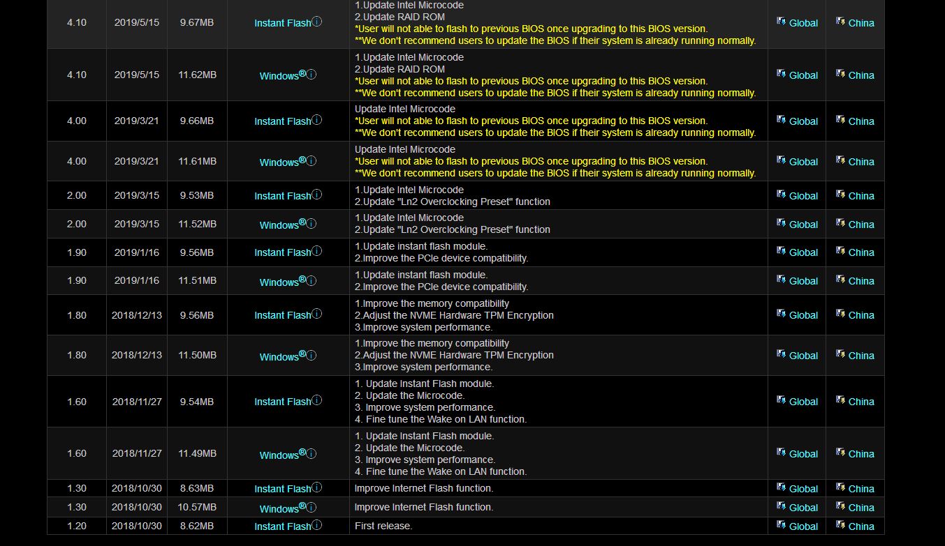Download via the China link, 1.20 First release row
Image resolution: width=945 pixels, height=546 pixels.
(861, 526)
